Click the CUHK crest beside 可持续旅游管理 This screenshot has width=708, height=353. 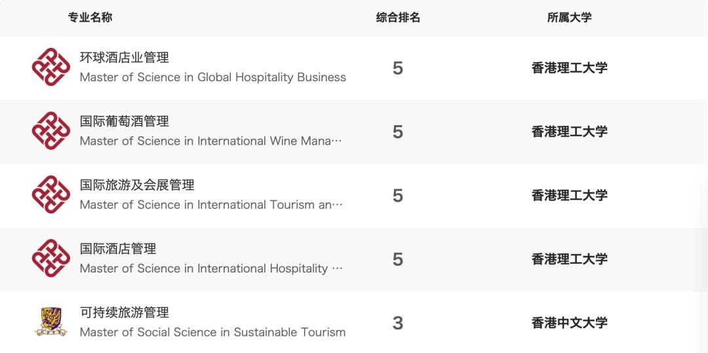[x=51, y=322]
